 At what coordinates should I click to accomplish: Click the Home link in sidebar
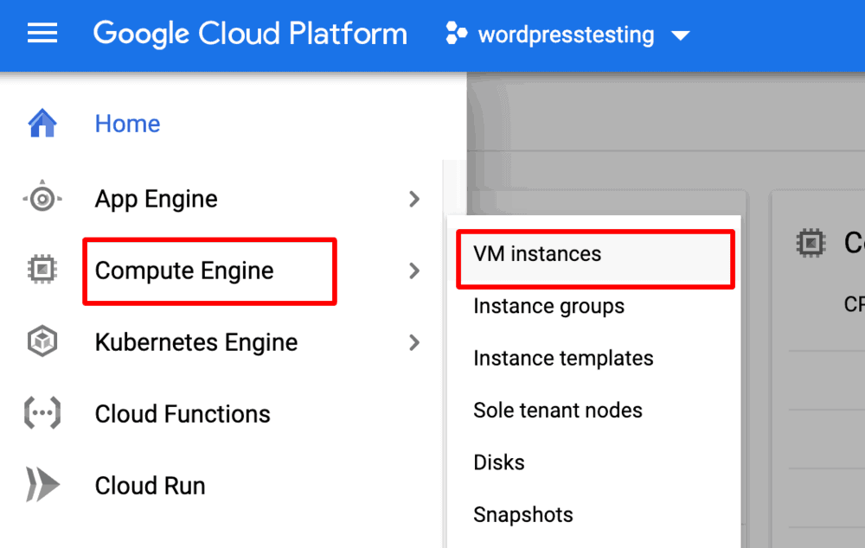[127, 124]
